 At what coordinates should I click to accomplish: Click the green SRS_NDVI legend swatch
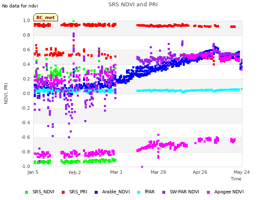pos(26,192)
